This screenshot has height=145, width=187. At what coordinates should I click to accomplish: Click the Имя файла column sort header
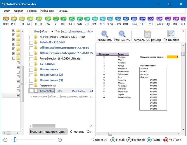[x=41, y=31]
